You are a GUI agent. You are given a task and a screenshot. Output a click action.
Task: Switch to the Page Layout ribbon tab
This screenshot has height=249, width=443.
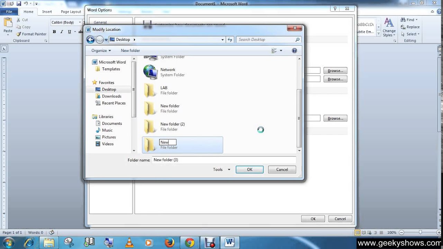point(71,11)
